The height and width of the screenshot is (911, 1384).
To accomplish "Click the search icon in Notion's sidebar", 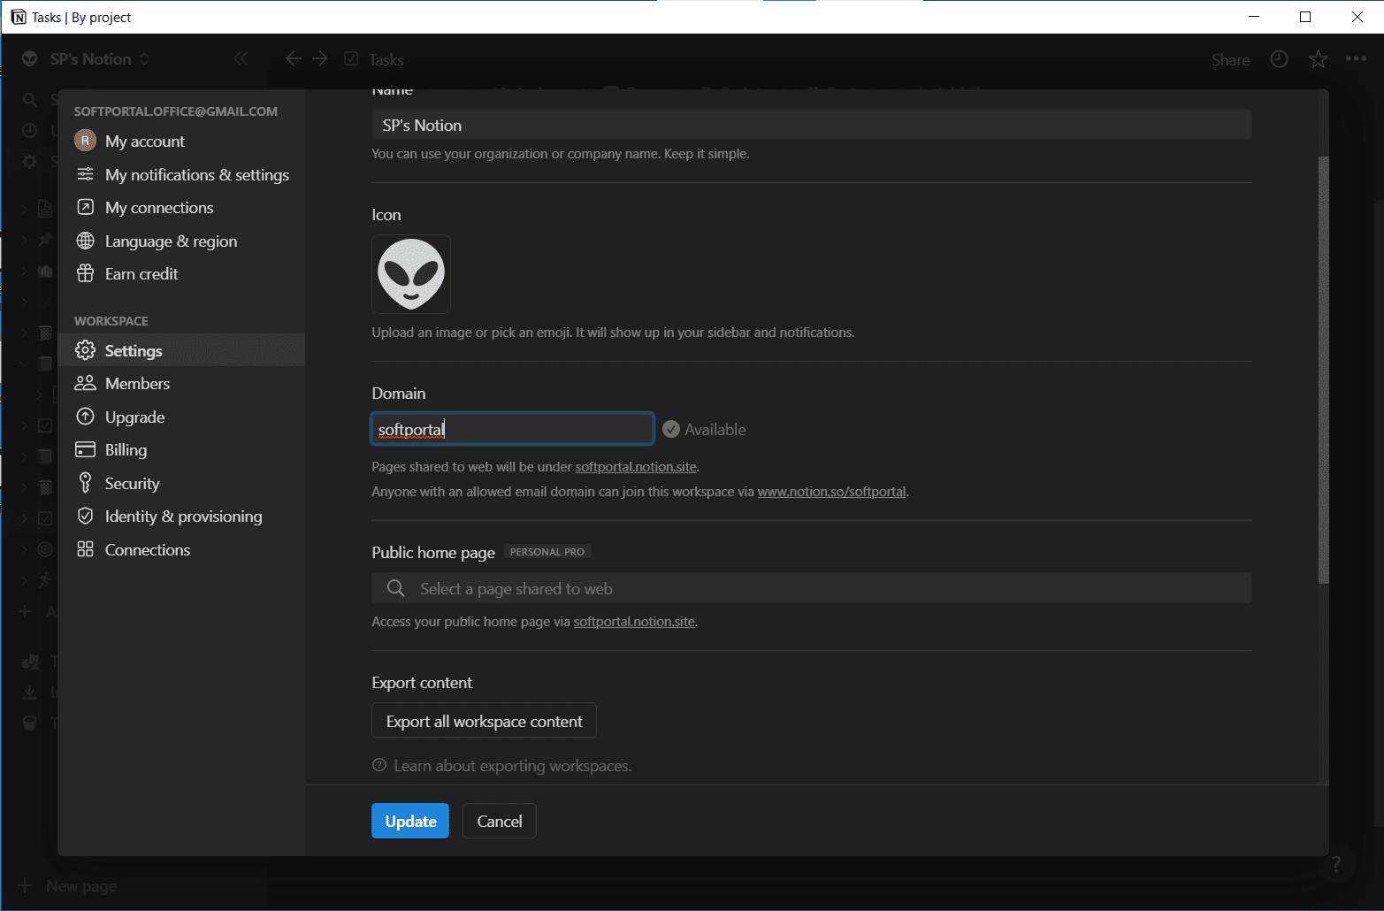I will click(30, 100).
